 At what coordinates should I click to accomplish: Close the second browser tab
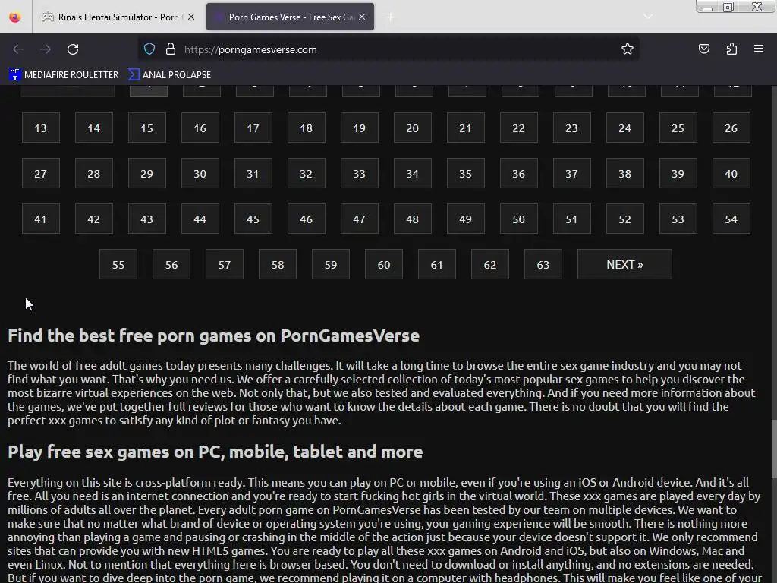tap(362, 17)
